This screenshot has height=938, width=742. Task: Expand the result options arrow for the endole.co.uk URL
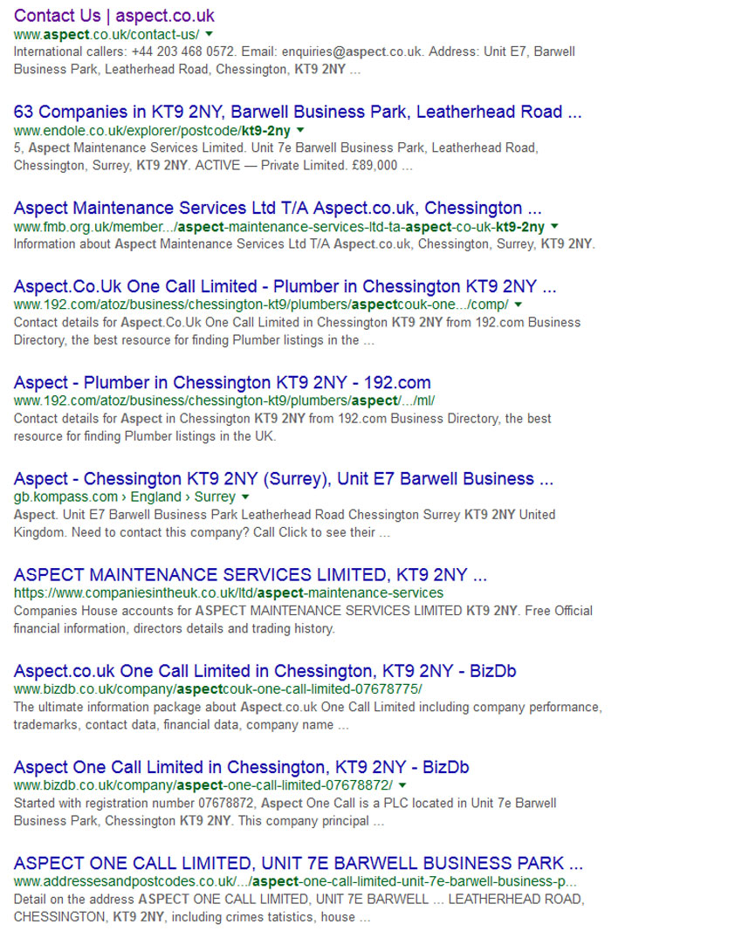pyautogui.click(x=301, y=130)
